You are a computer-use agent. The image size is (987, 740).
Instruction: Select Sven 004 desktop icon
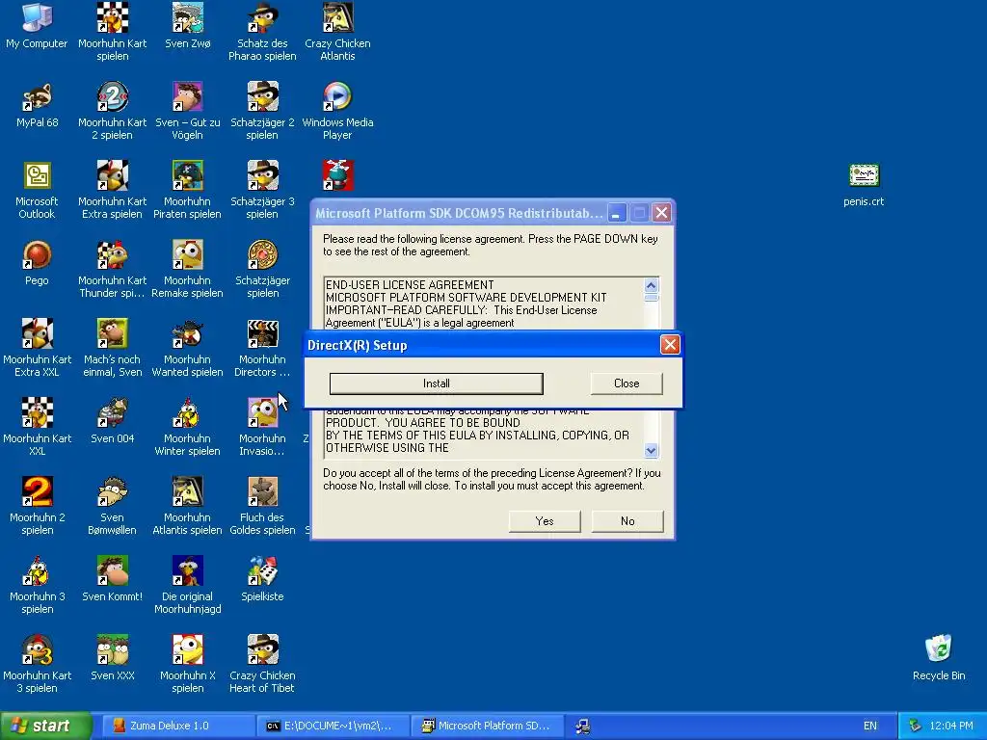click(112, 421)
